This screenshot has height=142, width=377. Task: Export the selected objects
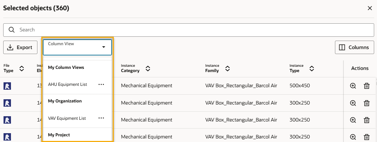(20, 47)
